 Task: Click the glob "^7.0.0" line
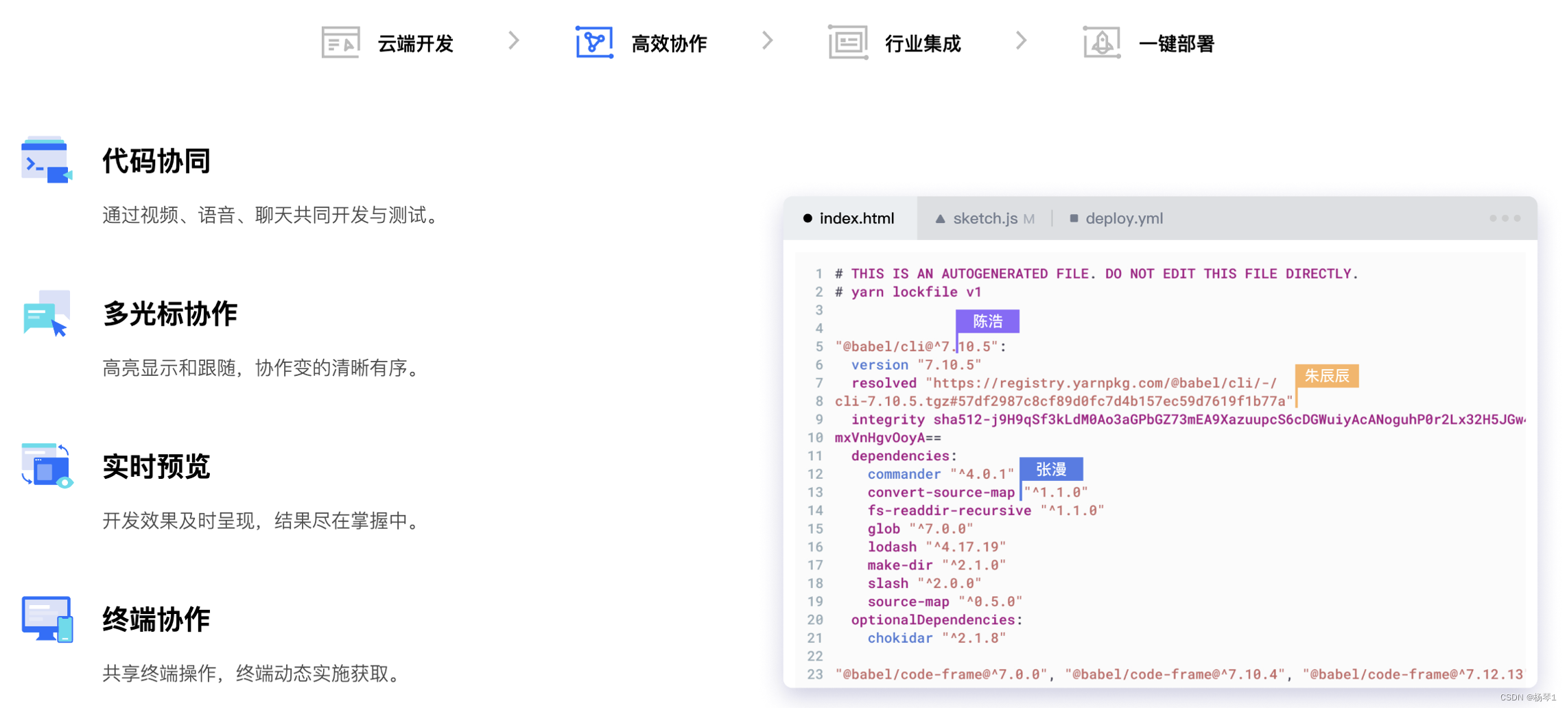pos(920,529)
